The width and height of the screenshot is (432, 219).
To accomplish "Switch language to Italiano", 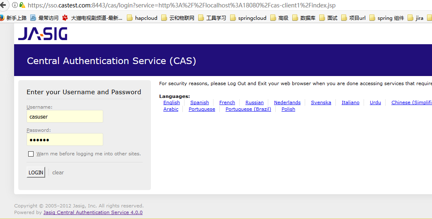I will [x=350, y=102].
